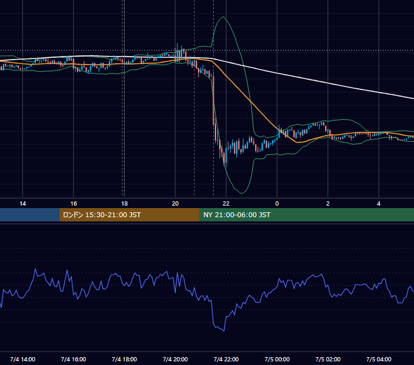Click the 7/4 14:00 date label

[23, 359]
